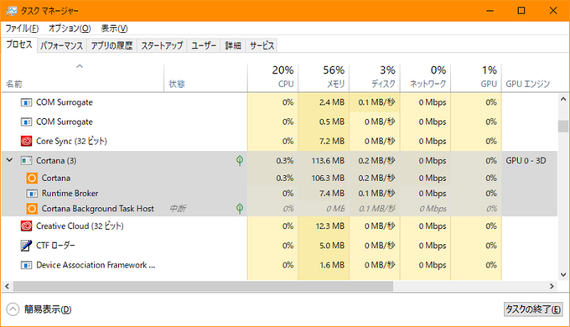The image size is (570, 327).
Task: Click the Runtime Broker icon
Action: click(x=32, y=193)
